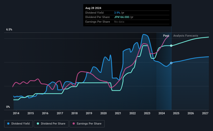This screenshot has height=131, width=213.
Task: Click the 2027 x-axis year label
Action: point(205,113)
